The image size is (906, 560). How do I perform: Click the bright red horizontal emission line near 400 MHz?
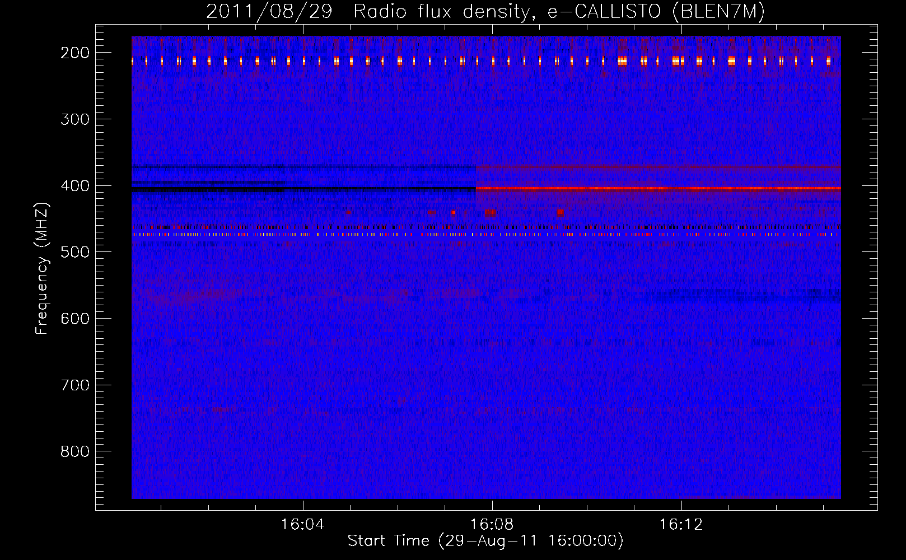(x=658, y=188)
